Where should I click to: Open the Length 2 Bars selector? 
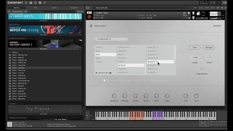click(x=195, y=57)
